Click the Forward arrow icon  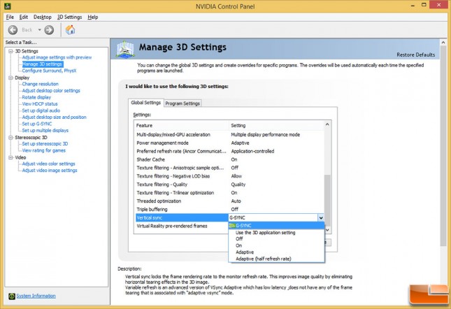click(49, 29)
